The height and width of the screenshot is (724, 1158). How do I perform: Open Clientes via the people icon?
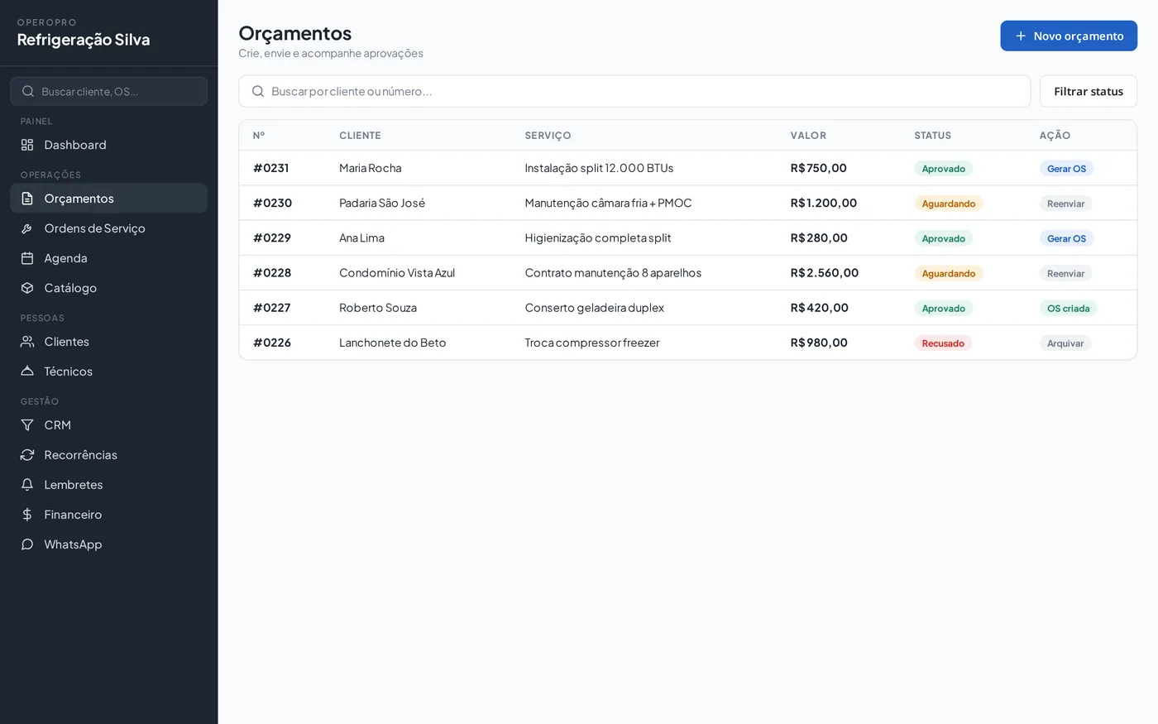pyautogui.click(x=27, y=342)
